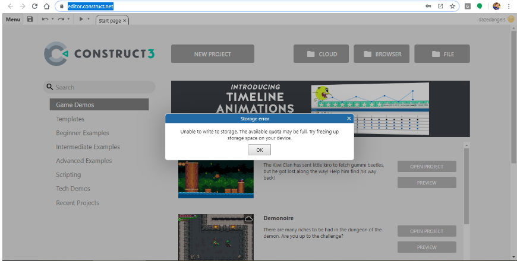Open project from CLOUD
The image size is (517, 261).
tap(321, 54)
